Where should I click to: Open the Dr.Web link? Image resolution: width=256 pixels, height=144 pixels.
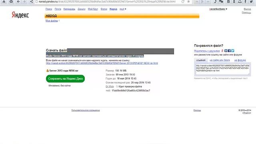click(x=110, y=86)
